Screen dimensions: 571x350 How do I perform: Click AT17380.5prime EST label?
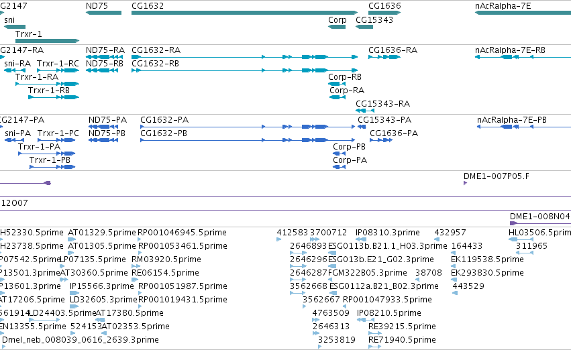(x=129, y=313)
